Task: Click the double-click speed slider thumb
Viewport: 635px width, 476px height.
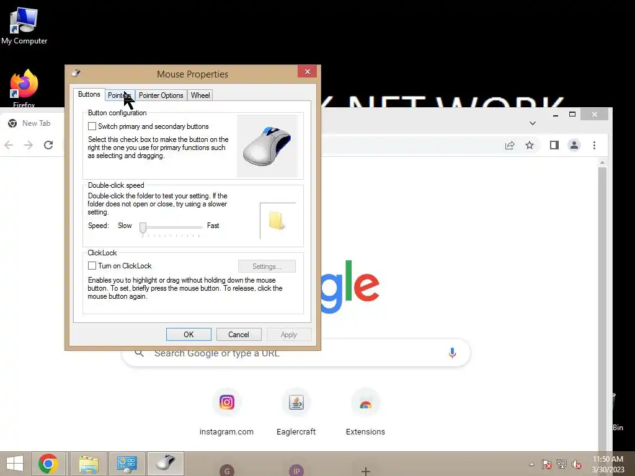Action: (x=143, y=227)
